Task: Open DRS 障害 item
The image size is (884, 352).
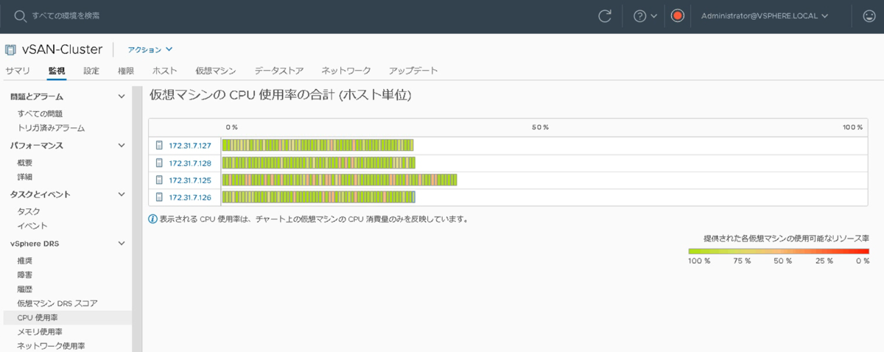Action: [25, 275]
